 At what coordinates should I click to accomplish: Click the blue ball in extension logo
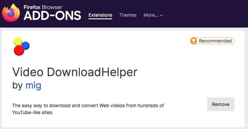tap(26, 45)
